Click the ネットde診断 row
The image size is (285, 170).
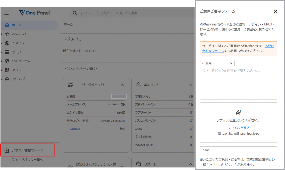164,137
